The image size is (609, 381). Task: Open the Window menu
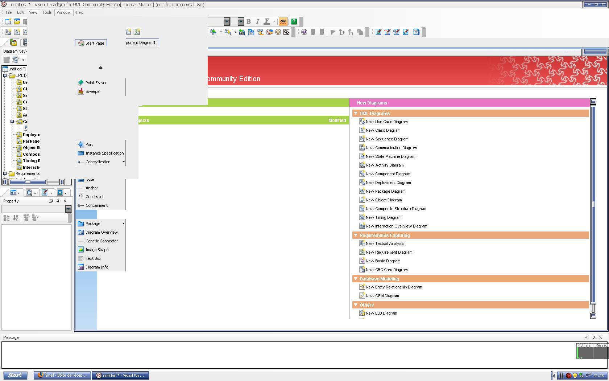pos(63,12)
